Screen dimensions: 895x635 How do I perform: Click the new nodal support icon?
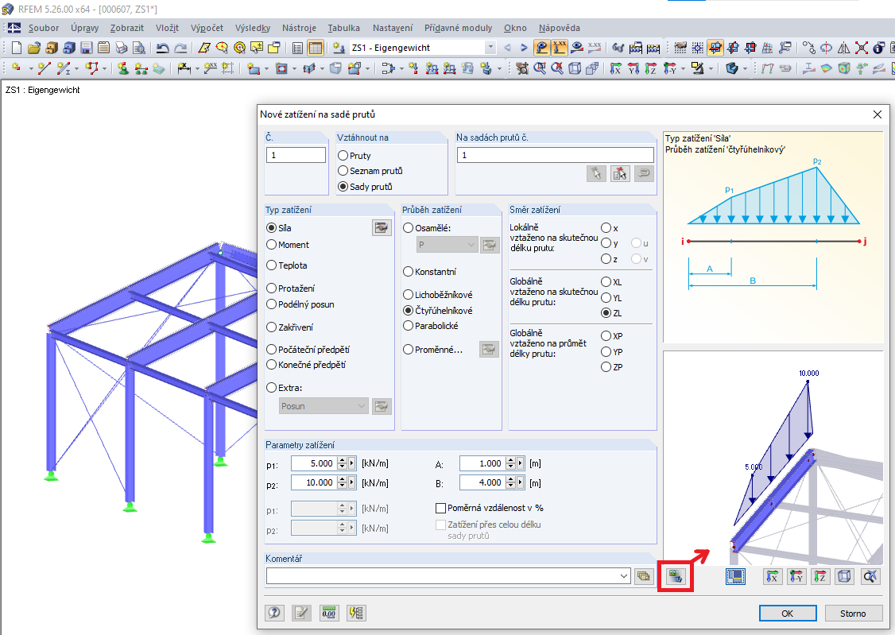coord(122,68)
